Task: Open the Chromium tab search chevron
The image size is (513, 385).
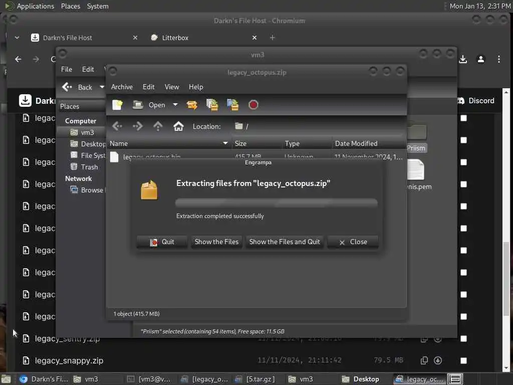Action: [17, 38]
